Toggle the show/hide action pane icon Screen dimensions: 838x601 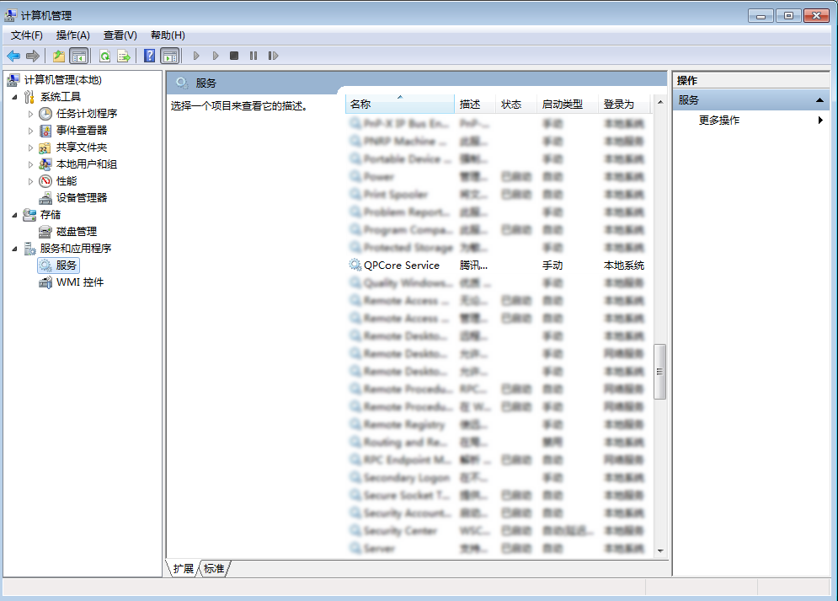(x=169, y=56)
